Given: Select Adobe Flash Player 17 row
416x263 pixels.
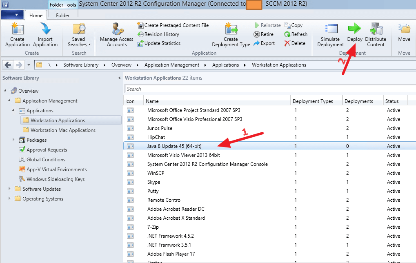Looking at the screenshot, I should coord(269,254).
